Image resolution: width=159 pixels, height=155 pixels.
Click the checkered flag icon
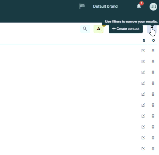82,6
